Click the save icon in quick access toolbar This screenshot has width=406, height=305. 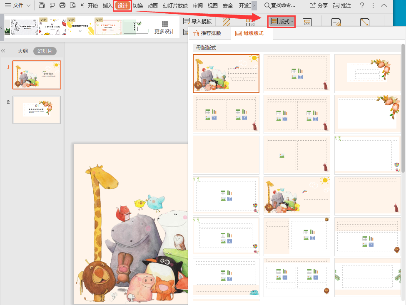point(41,5)
